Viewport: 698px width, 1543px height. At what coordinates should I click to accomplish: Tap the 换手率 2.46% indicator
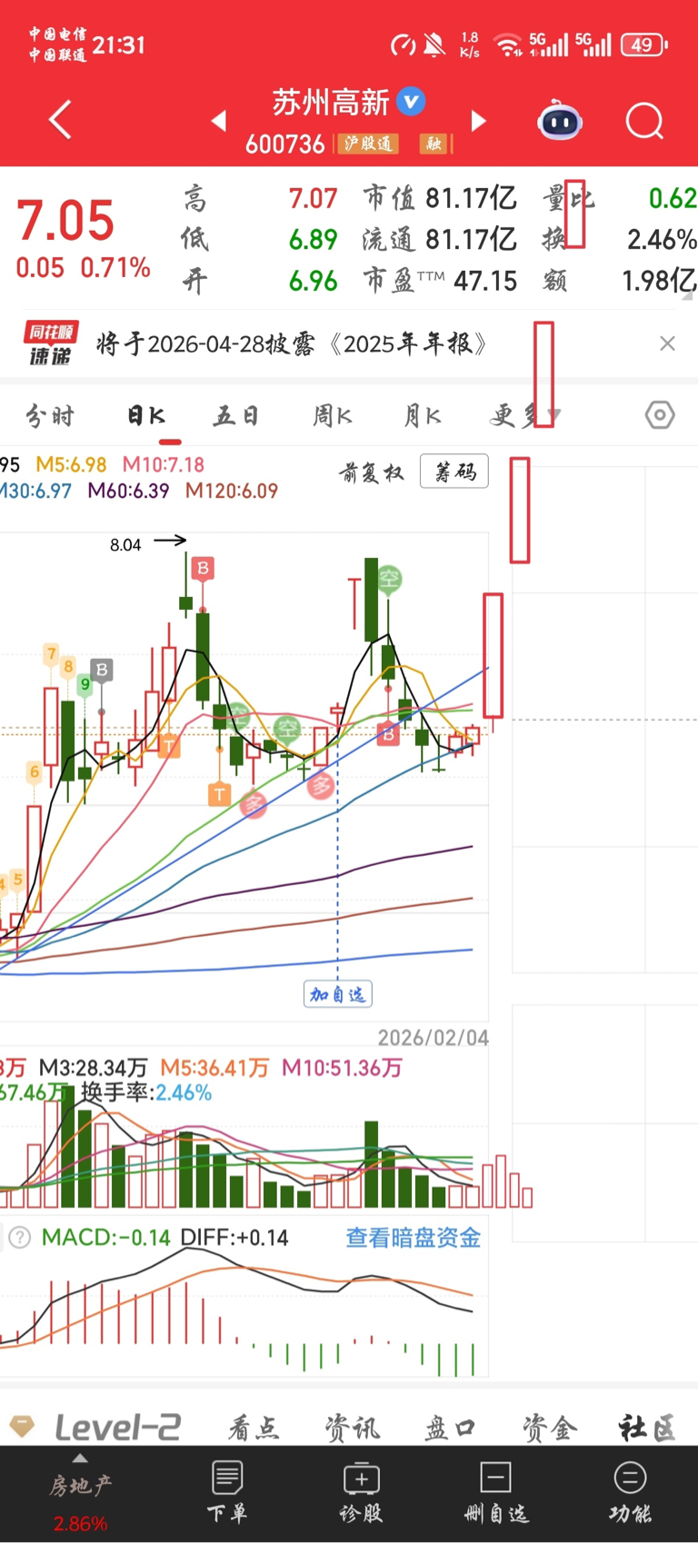(146, 1092)
